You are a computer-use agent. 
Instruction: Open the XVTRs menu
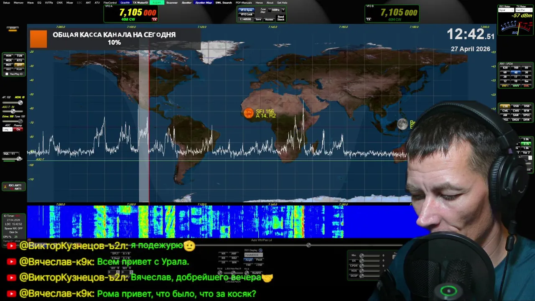coord(49,3)
